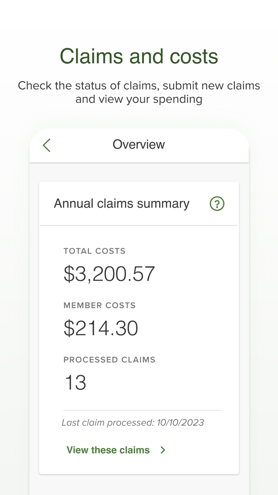Select the Overview header title
The image size is (278, 495).
point(139,144)
